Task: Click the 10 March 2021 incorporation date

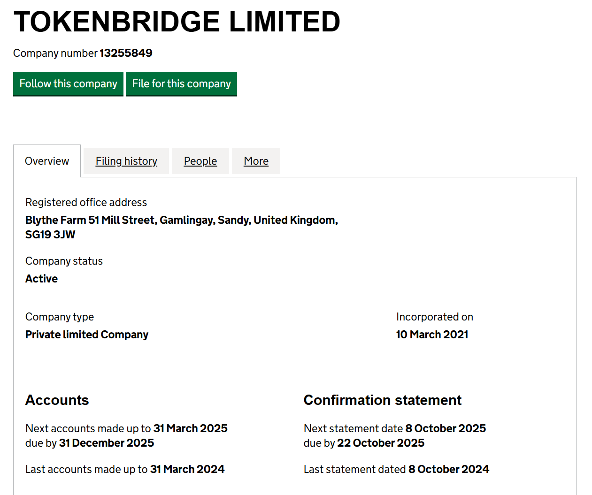Action: pyautogui.click(x=432, y=335)
